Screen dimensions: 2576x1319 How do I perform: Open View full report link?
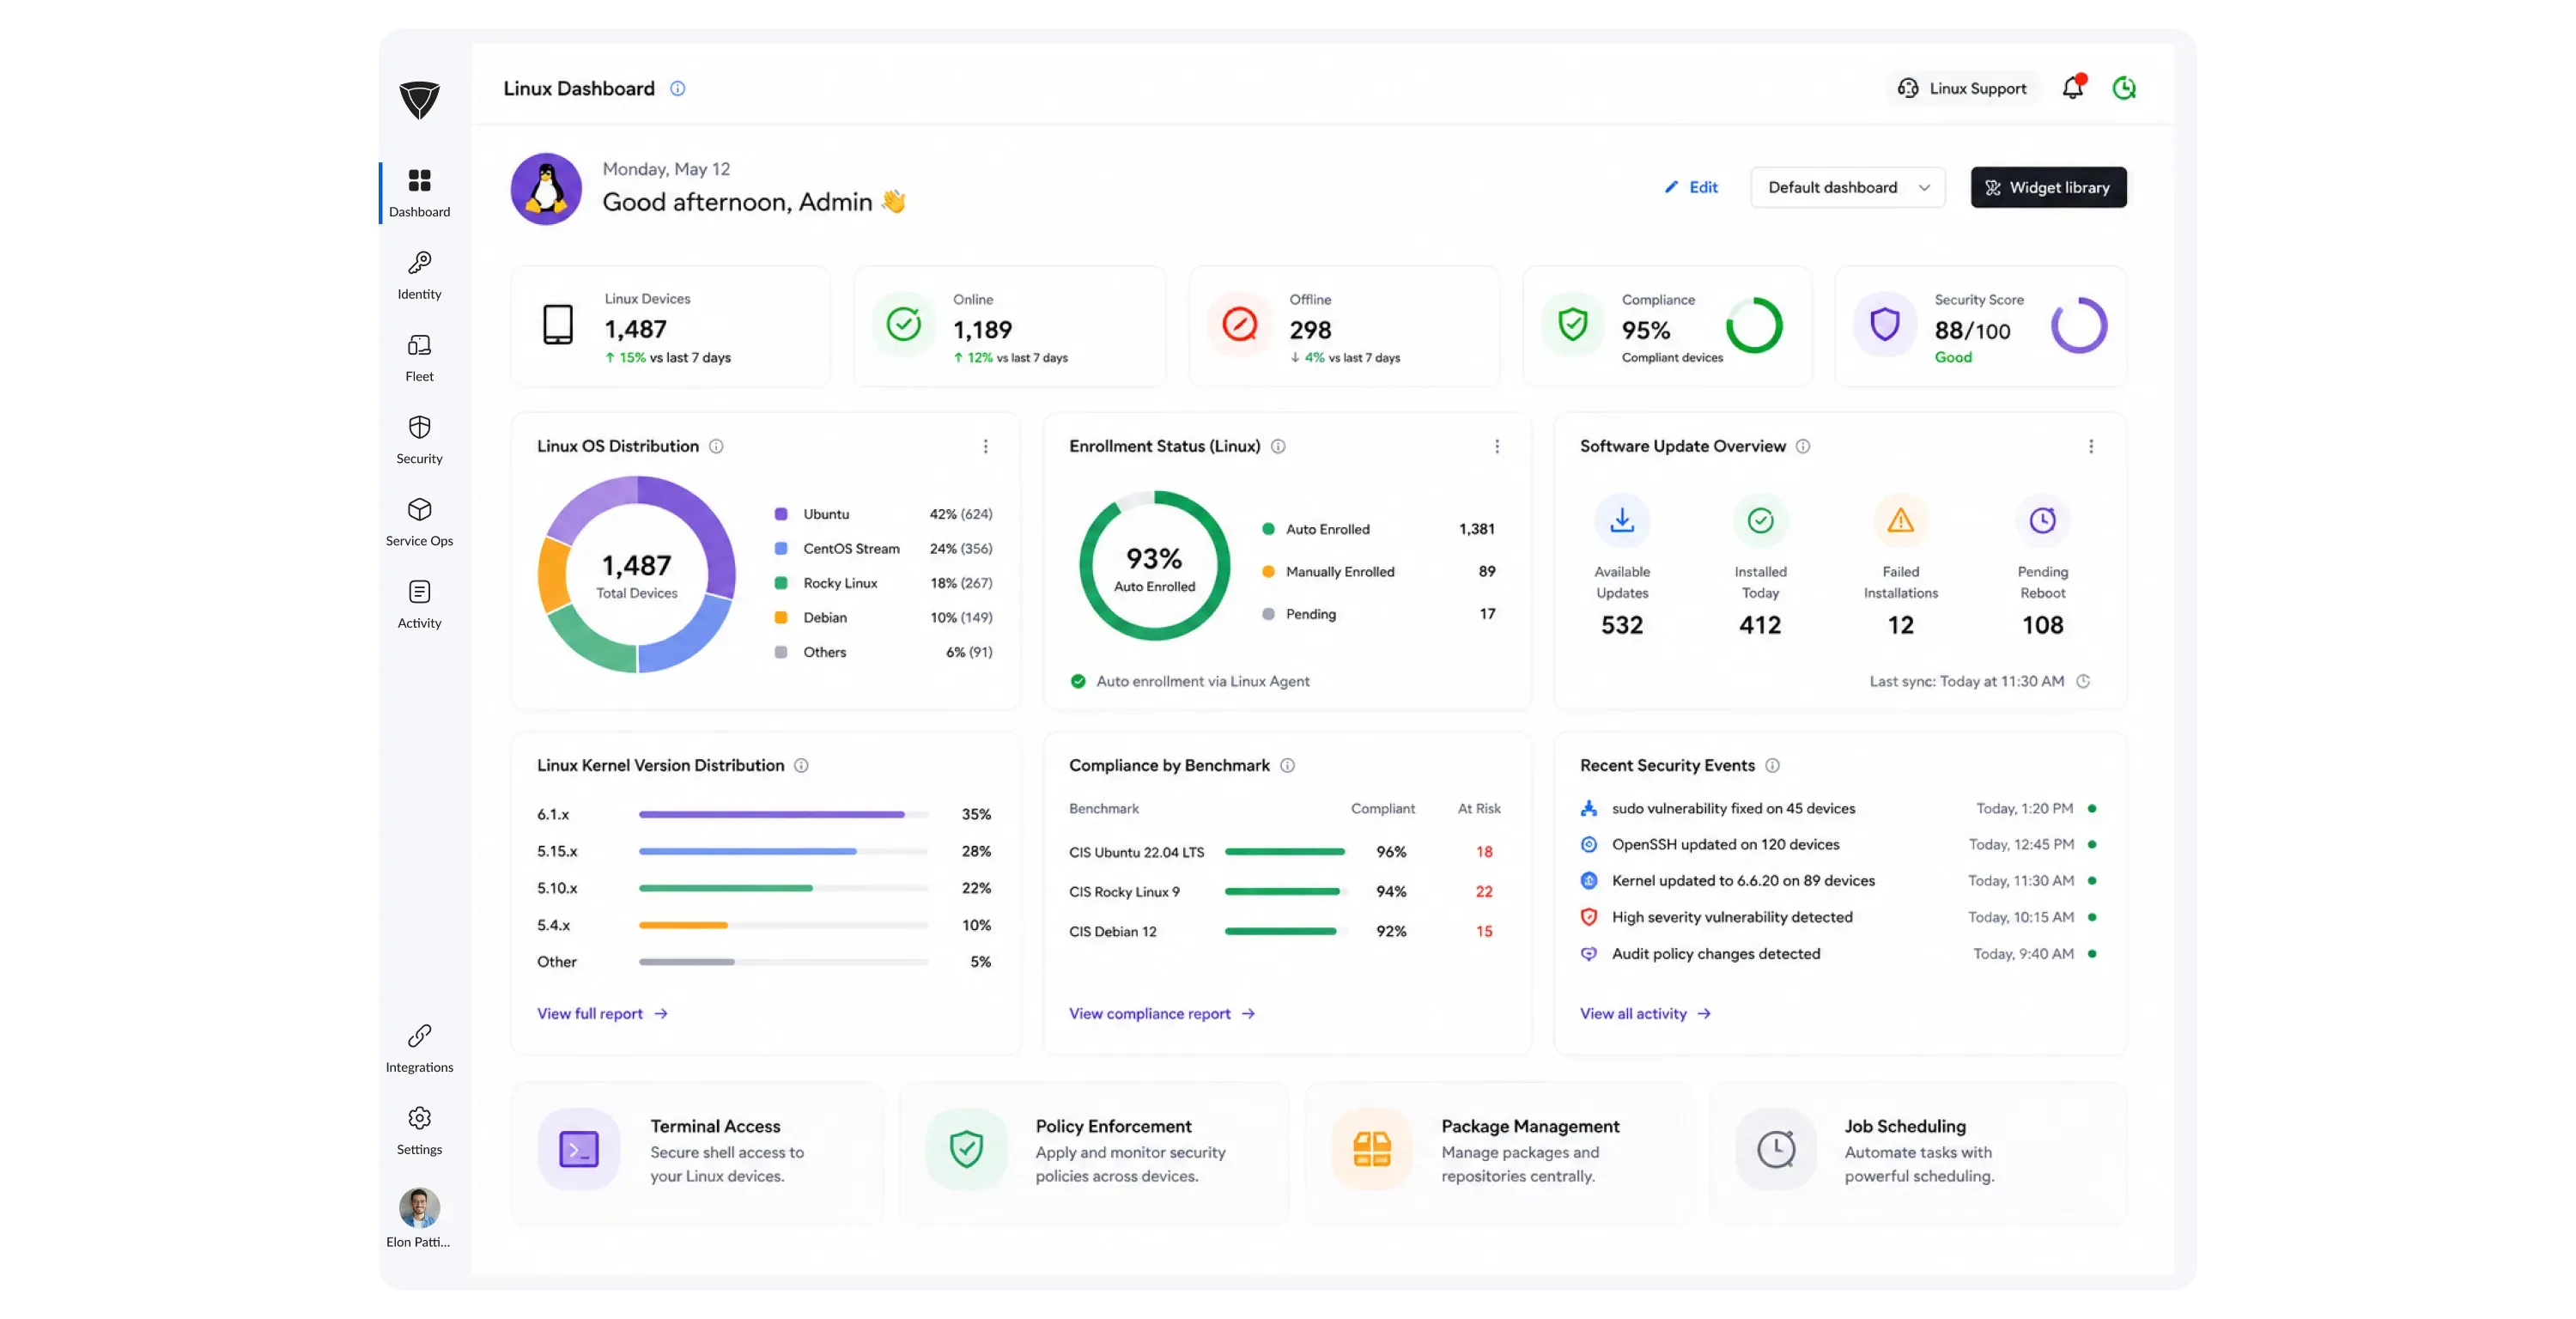(602, 1013)
